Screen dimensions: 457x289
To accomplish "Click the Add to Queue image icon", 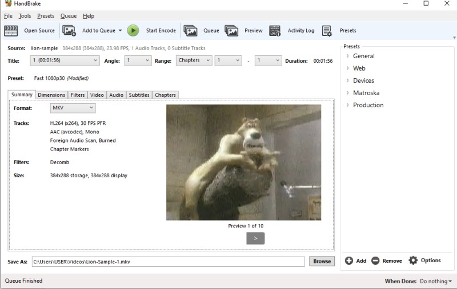I will (69, 30).
